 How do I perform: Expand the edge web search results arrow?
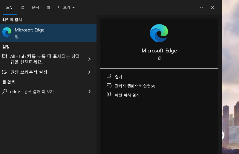(89, 92)
